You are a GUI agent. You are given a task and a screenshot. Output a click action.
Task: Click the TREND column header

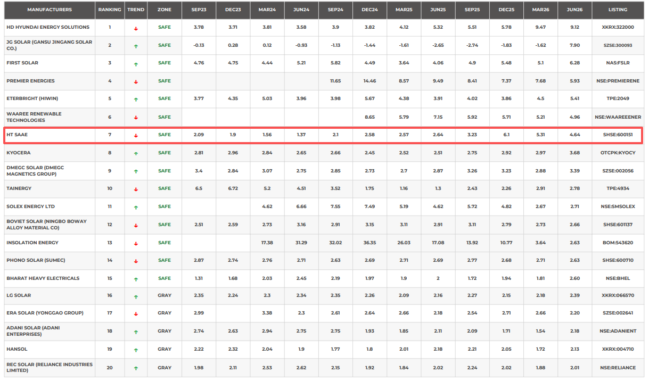[x=136, y=10]
